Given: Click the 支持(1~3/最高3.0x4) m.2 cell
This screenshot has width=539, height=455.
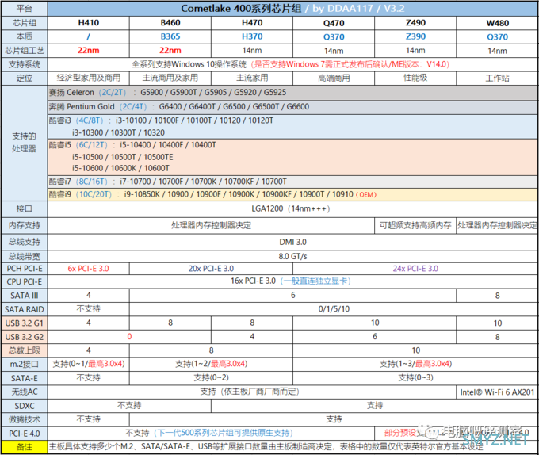Looking at the screenshot, I should [415, 364].
